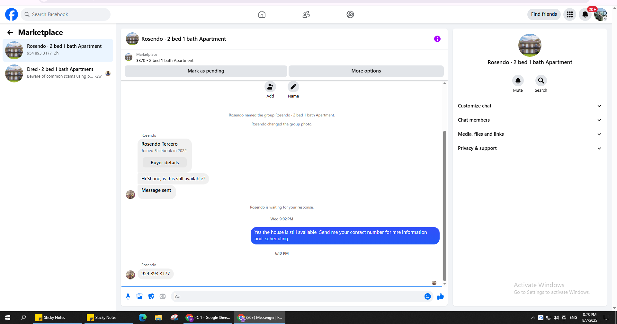Open the emoji picker smiley
Screen dimensions: 617x324
pyautogui.click(x=428, y=296)
